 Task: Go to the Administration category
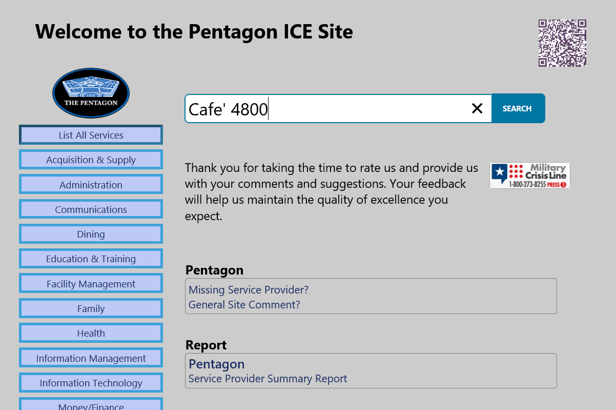(x=91, y=185)
